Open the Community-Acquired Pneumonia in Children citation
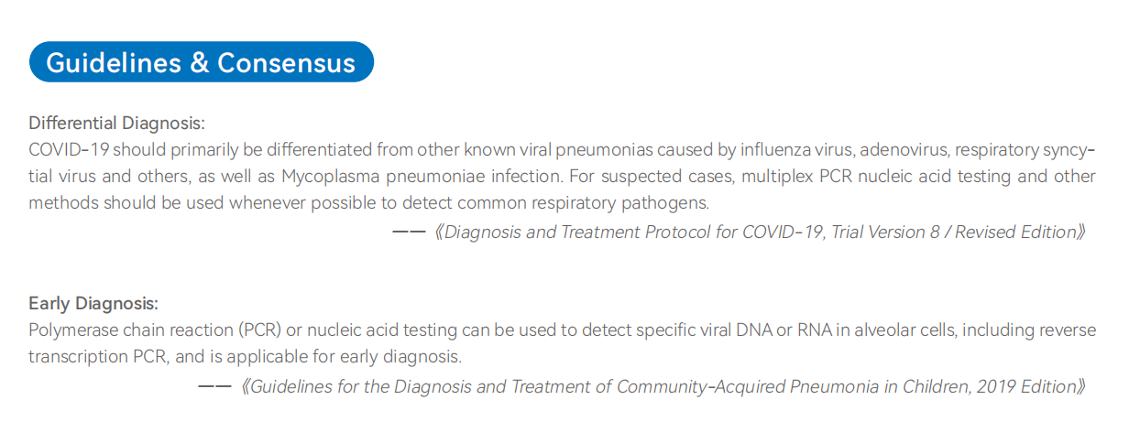The height and width of the screenshot is (443, 1129). tap(663, 386)
